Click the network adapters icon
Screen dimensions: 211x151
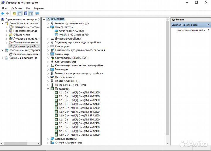52,139
